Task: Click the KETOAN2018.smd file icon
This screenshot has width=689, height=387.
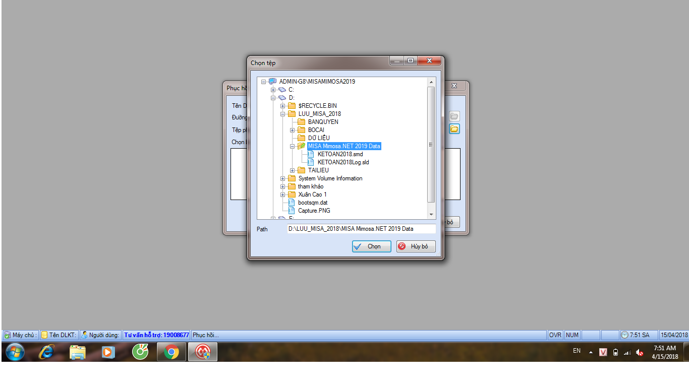Action: click(x=311, y=154)
